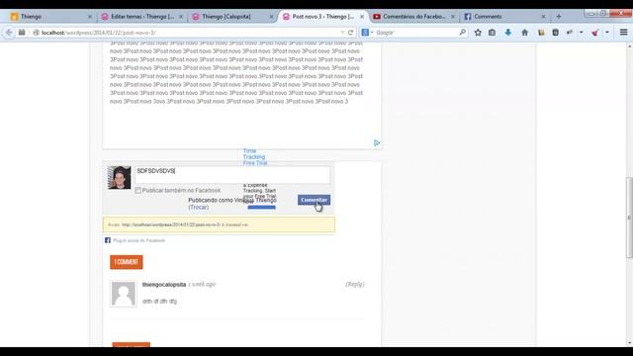Switch to the Comentários do Facebook tab

point(413,17)
